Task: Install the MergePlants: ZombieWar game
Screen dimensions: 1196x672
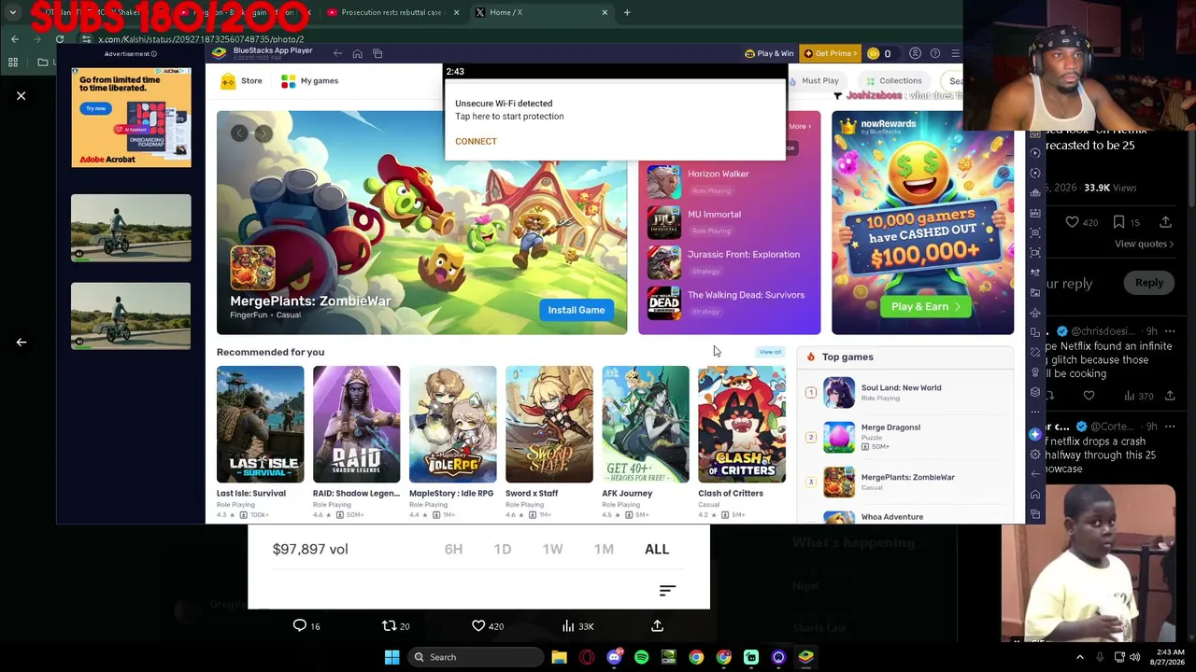Action: (x=577, y=310)
